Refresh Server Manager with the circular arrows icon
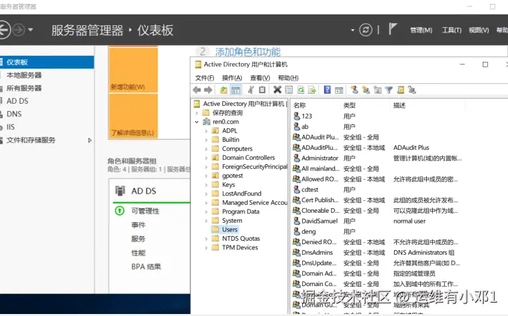 [x=366, y=30]
